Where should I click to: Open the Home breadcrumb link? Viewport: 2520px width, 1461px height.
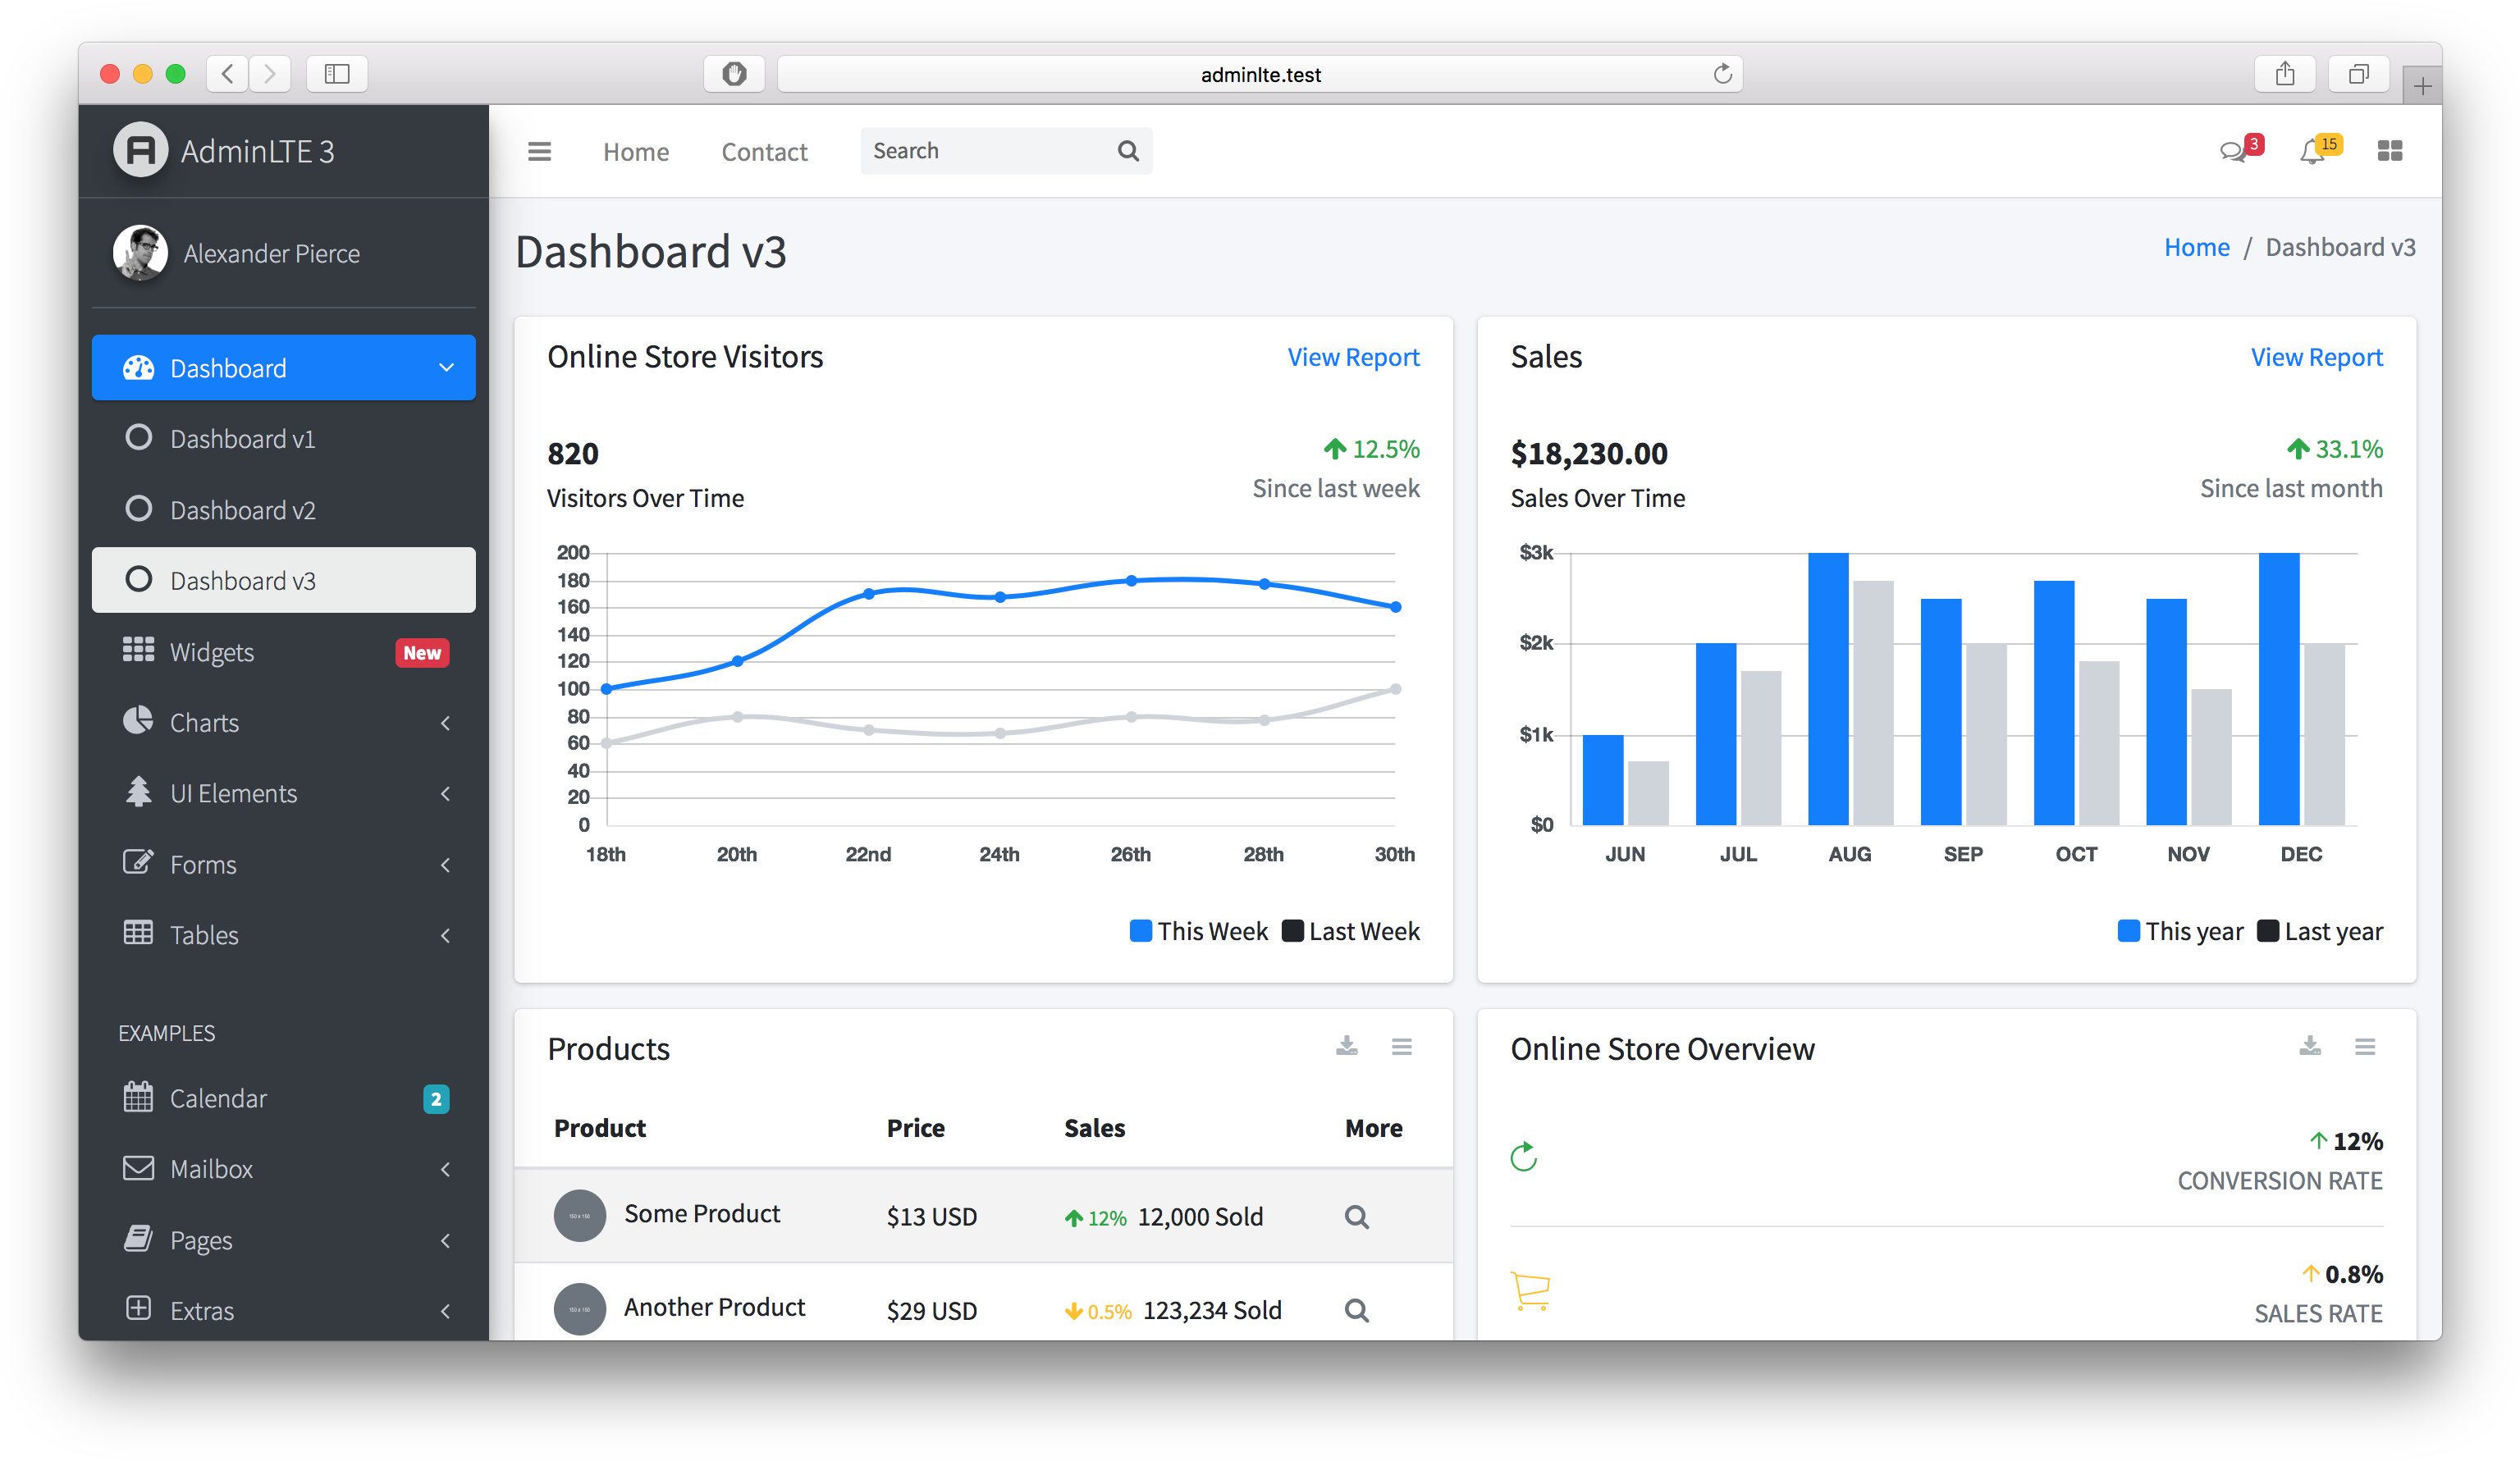(x=2196, y=246)
